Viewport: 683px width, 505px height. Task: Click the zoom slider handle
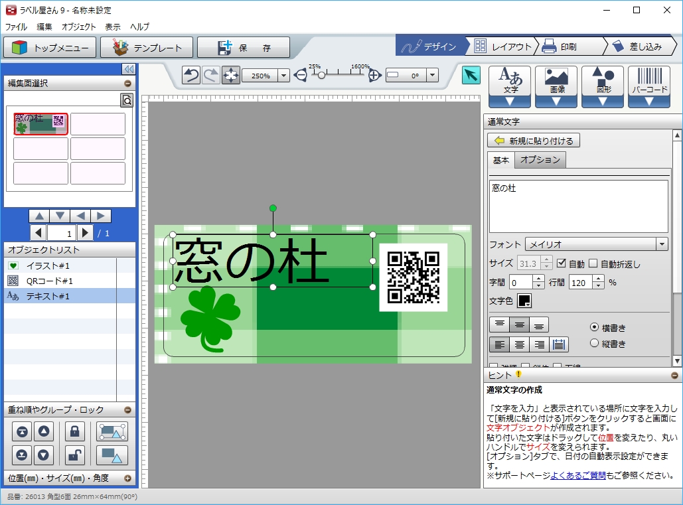click(321, 76)
